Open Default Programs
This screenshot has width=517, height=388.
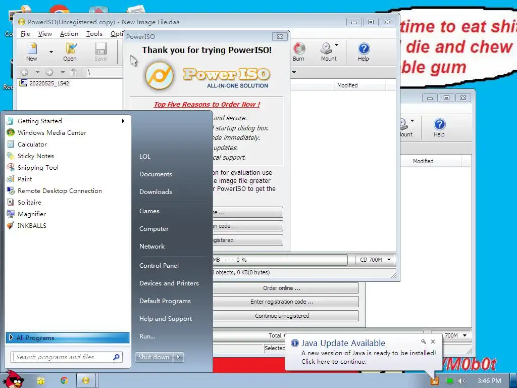(x=165, y=301)
